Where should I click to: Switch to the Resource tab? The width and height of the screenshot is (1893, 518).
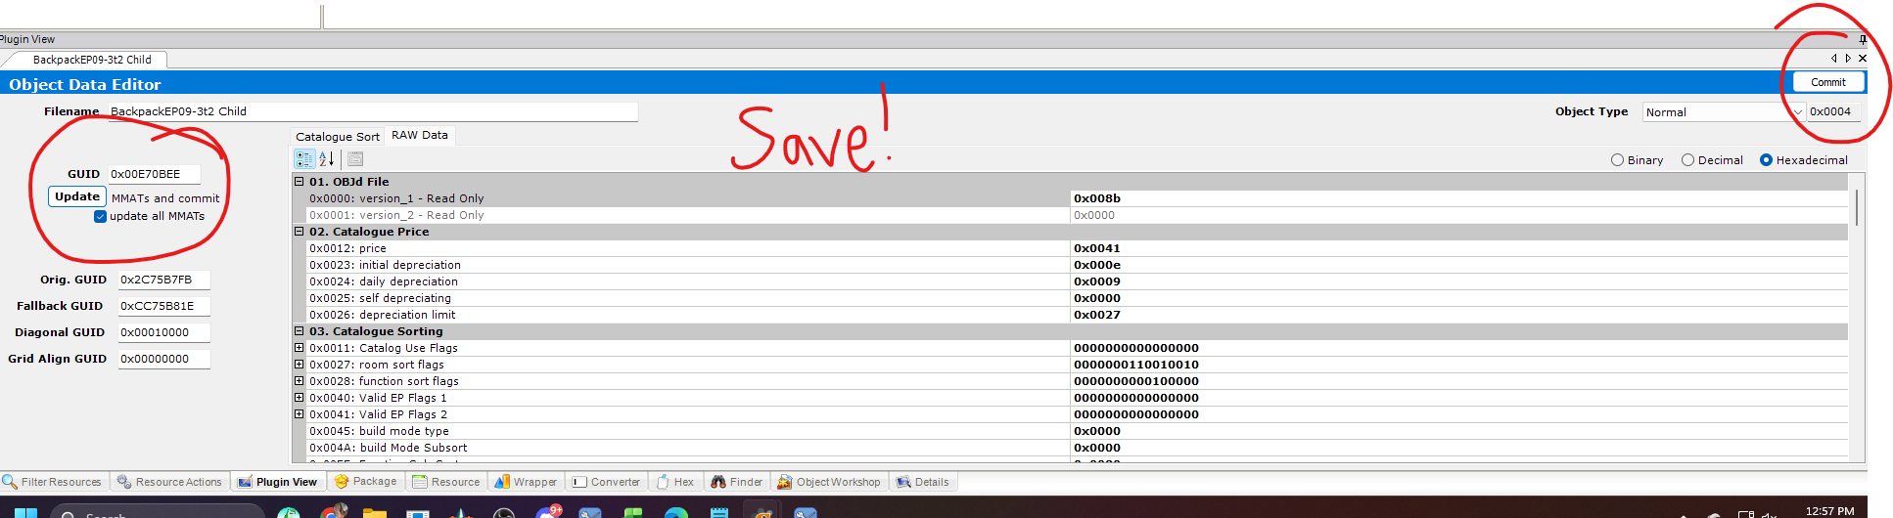446,482
